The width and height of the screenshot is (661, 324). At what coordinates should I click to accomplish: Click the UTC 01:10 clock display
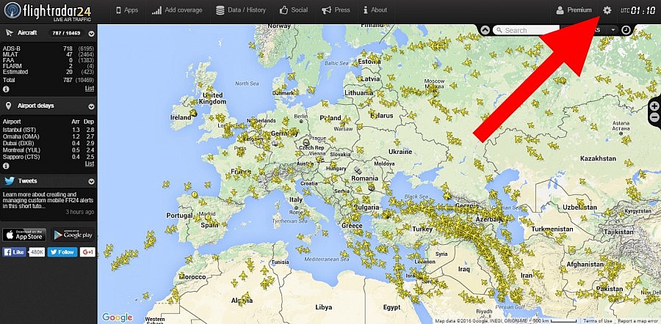[638, 10]
